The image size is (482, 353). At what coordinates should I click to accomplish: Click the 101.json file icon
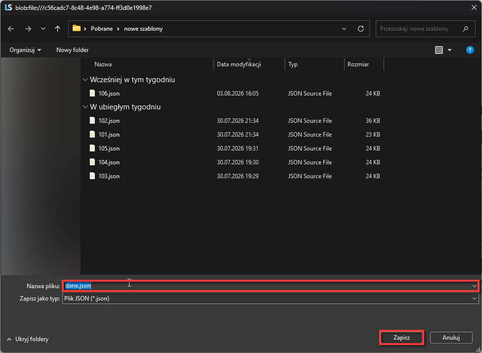[x=92, y=134]
